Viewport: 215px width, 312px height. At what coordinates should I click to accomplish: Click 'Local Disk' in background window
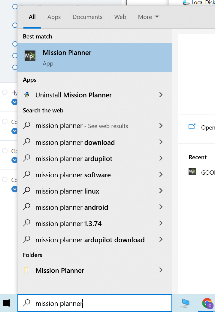(203, 3)
